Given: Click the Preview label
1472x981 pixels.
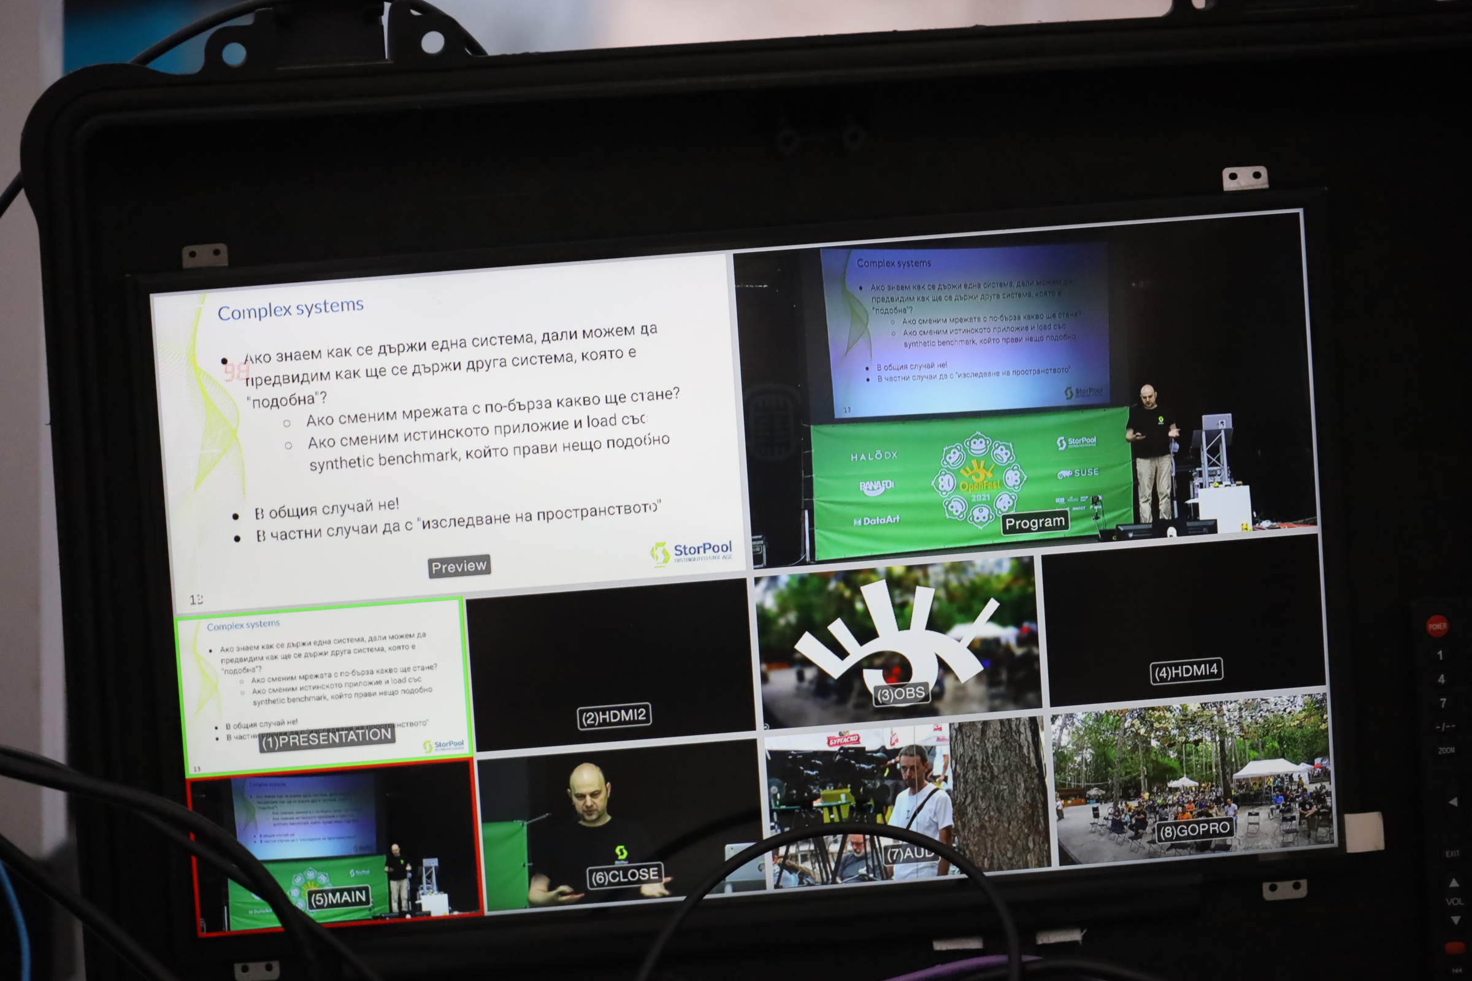Looking at the screenshot, I should pos(459,566).
